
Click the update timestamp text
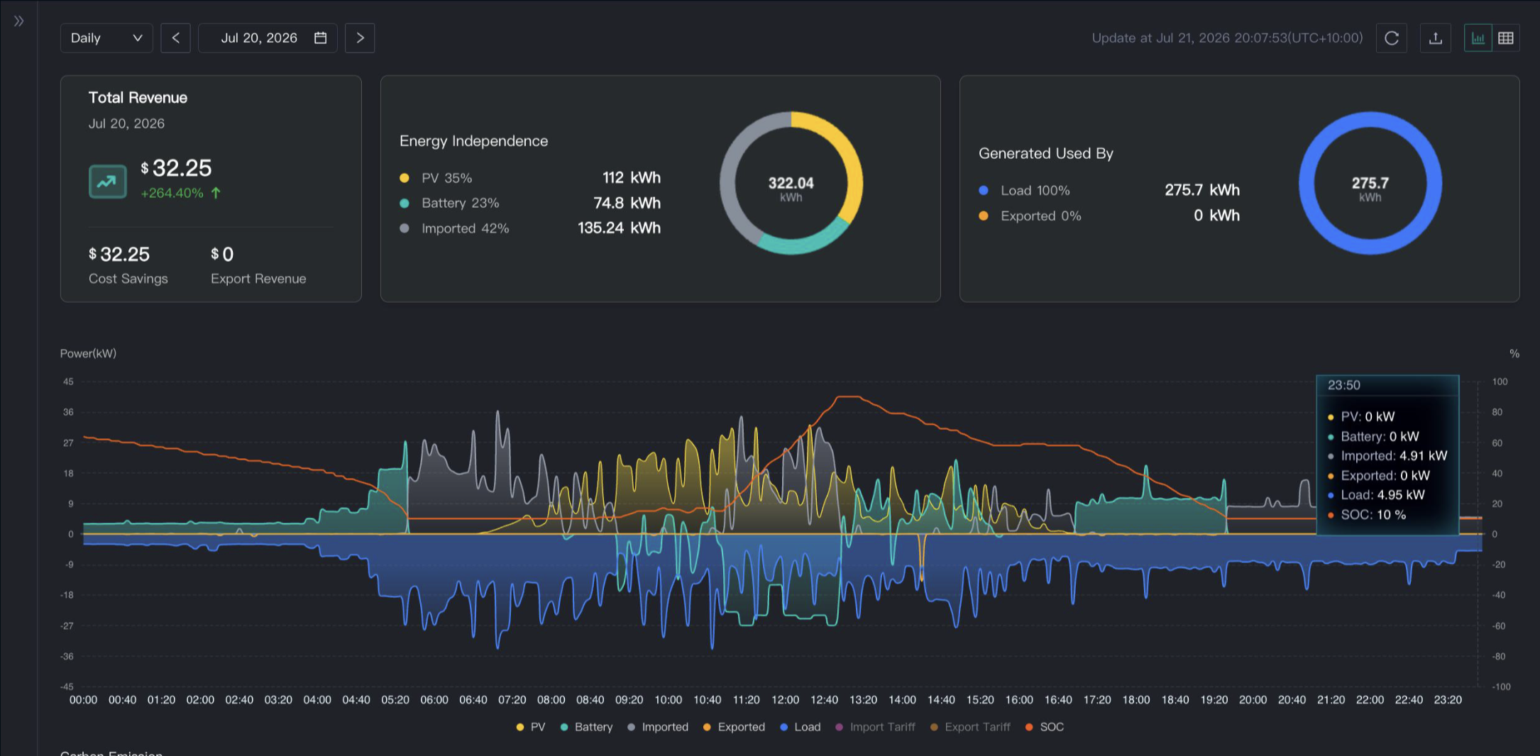pyautogui.click(x=1227, y=38)
